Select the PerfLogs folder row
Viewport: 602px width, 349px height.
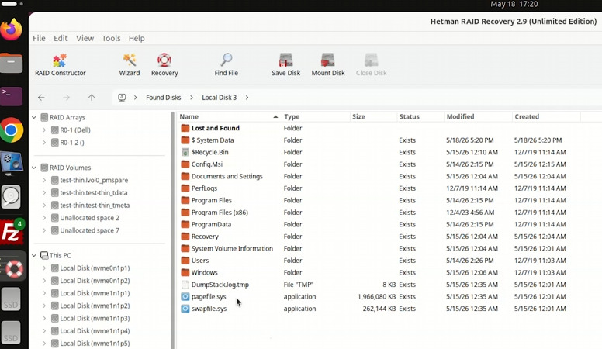tap(388, 188)
